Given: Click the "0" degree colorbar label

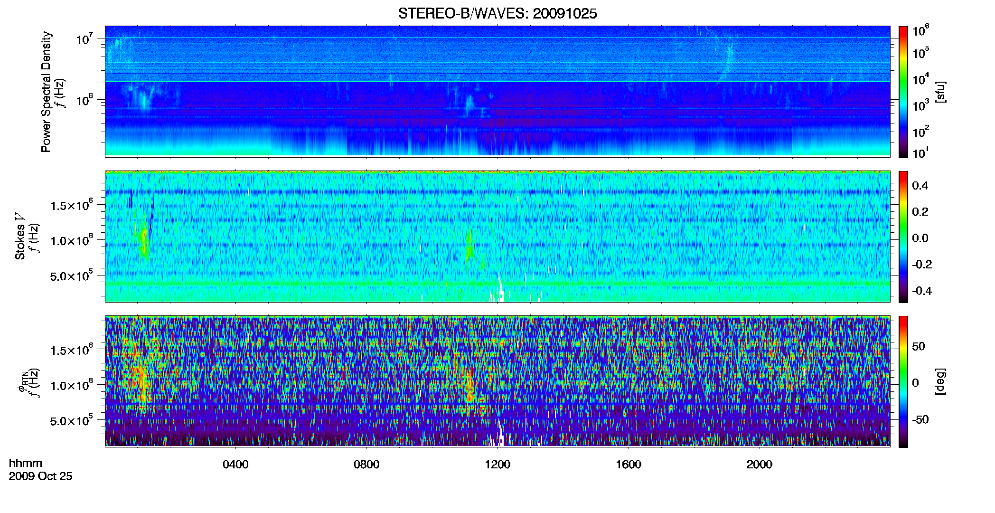Looking at the screenshot, I should pyautogui.click(x=915, y=383).
